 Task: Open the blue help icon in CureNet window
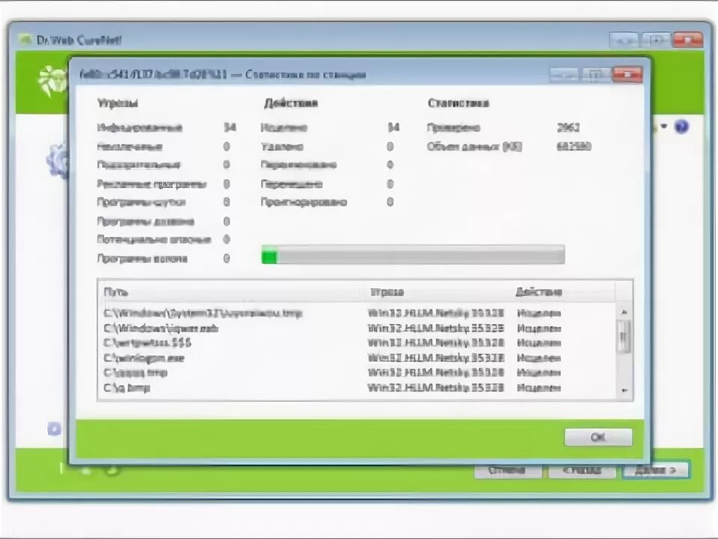pos(681,127)
